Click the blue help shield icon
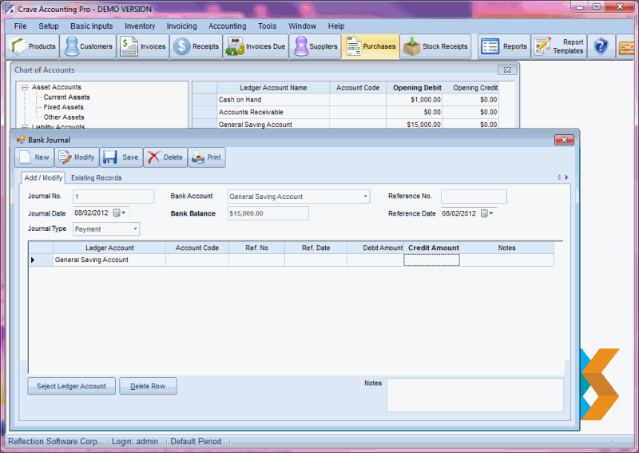 pyautogui.click(x=601, y=46)
